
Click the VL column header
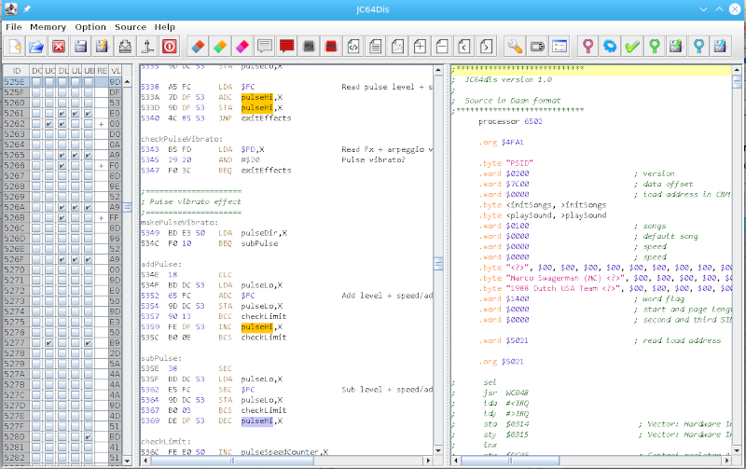115,71
